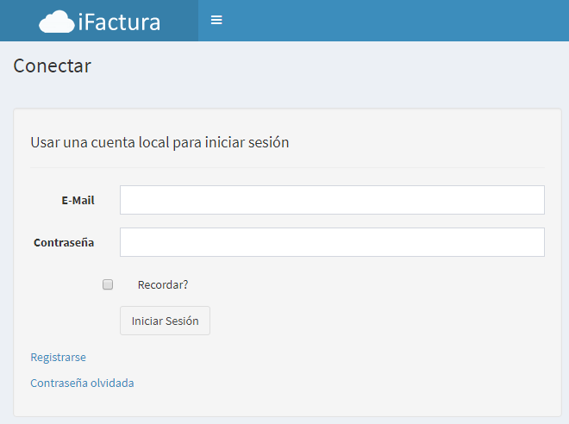Tick the Recordar checkbox
The height and width of the screenshot is (424, 569).
(108, 284)
